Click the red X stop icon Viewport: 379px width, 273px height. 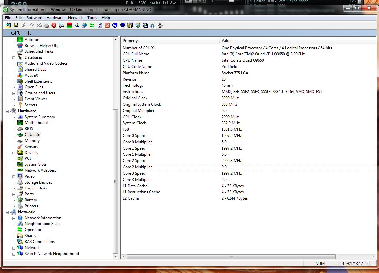pyautogui.click(x=54, y=25)
